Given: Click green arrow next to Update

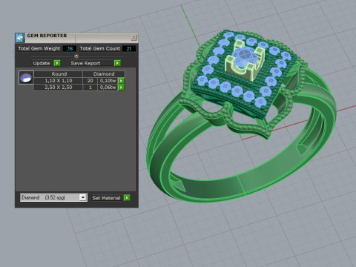Looking at the screenshot, I should [57, 63].
